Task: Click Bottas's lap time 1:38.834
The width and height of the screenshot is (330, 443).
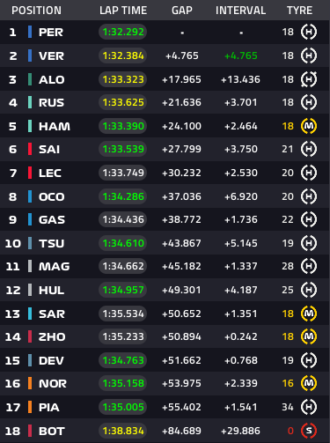Action: [123, 431]
